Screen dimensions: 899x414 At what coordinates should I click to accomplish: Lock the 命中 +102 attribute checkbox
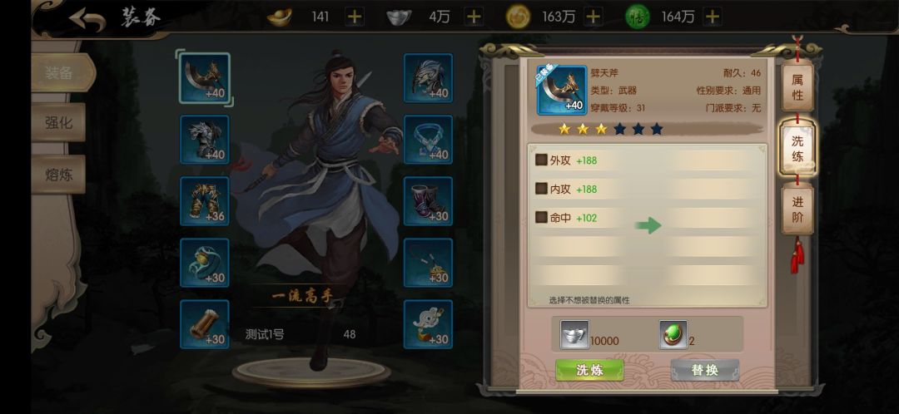tap(541, 217)
